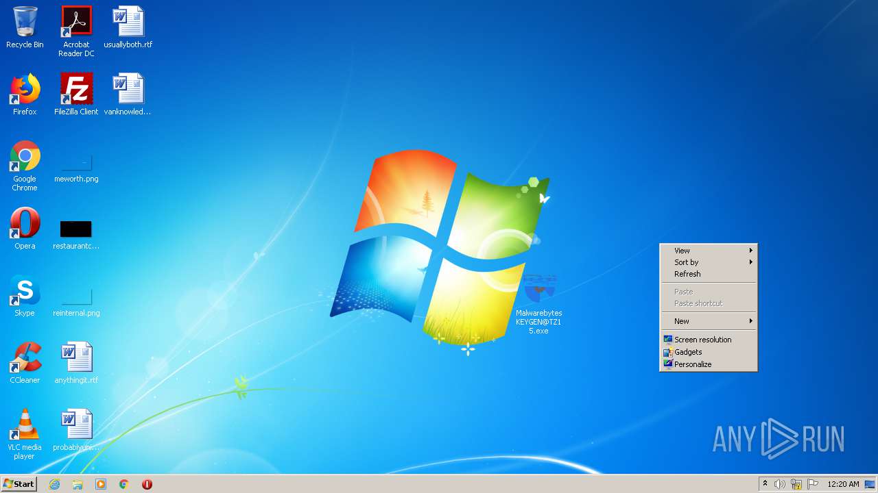Show hidden tray icons
Viewport: 878px width, 493px height.
pyautogui.click(x=765, y=484)
